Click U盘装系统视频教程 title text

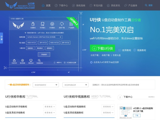point(74,113)
